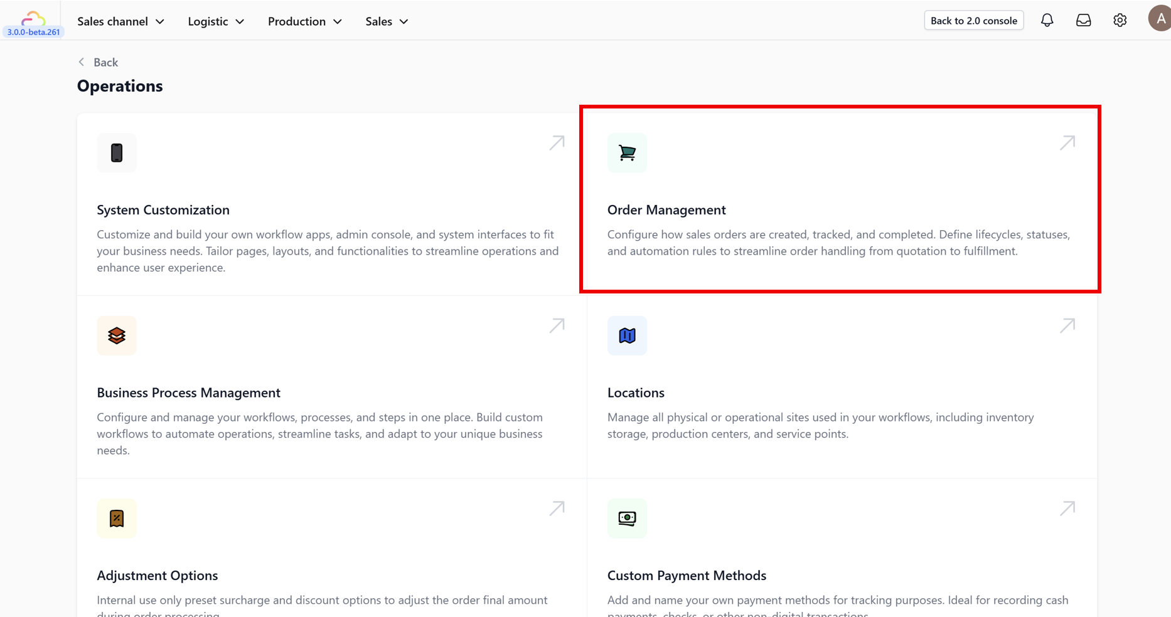Open the Adjustment Options title
The image size is (1171, 617).
(x=158, y=576)
